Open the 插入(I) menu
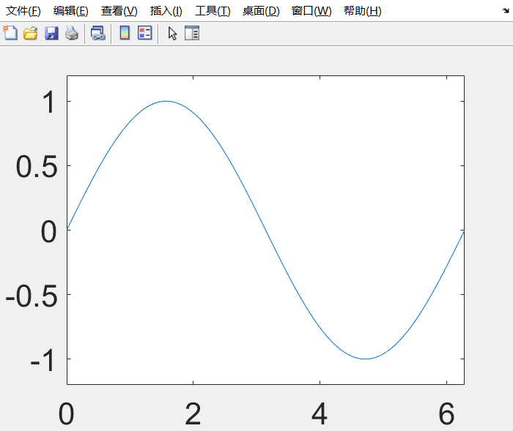This screenshot has height=431, width=513. tap(166, 11)
